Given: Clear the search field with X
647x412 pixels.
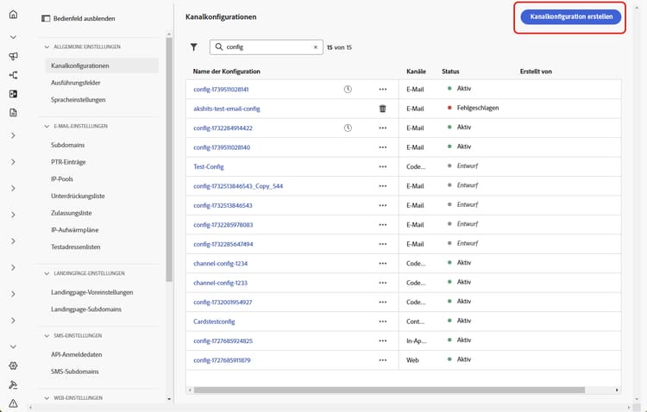Looking at the screenshot, I should pyautogui.click(x=316, y=47).
